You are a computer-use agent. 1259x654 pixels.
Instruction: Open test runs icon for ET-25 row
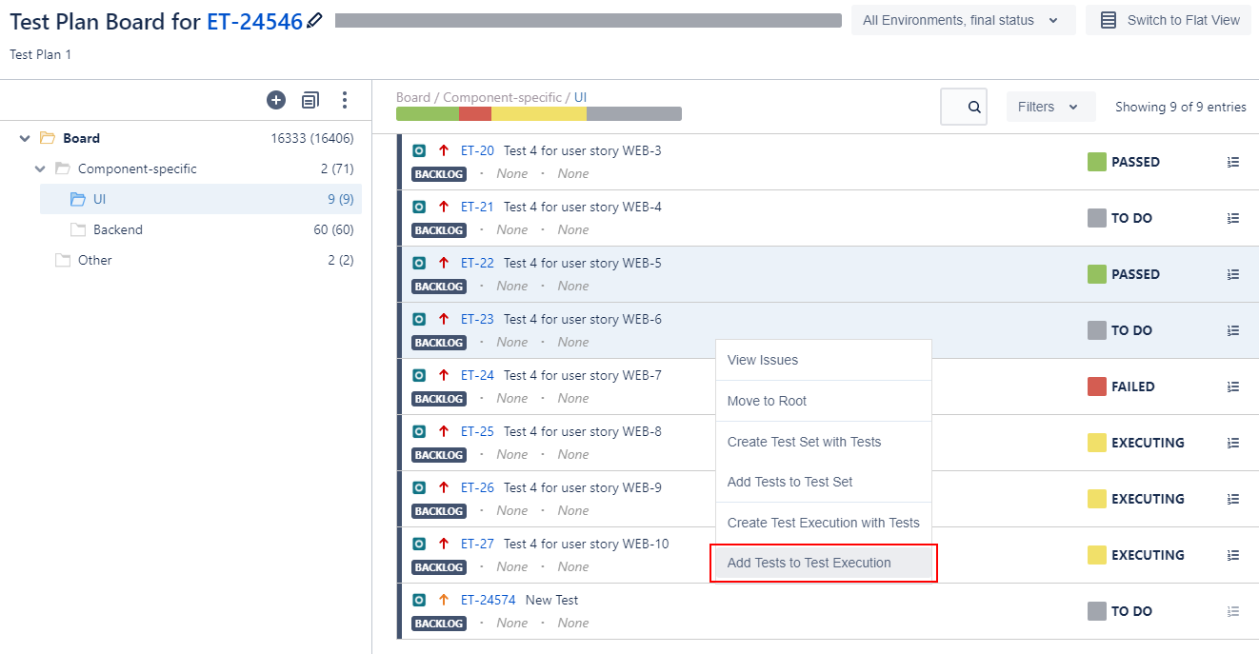(x=1233, y=443)
